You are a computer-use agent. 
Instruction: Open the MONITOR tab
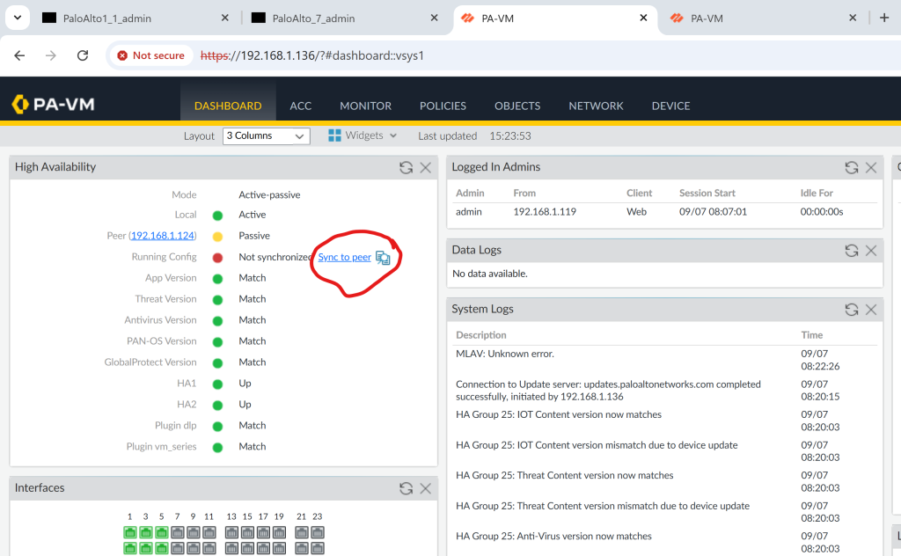click(365, 106)
